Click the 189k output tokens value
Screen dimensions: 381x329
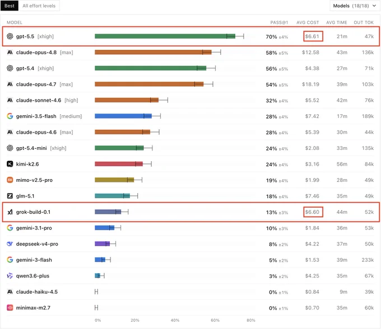coord(368,116)
